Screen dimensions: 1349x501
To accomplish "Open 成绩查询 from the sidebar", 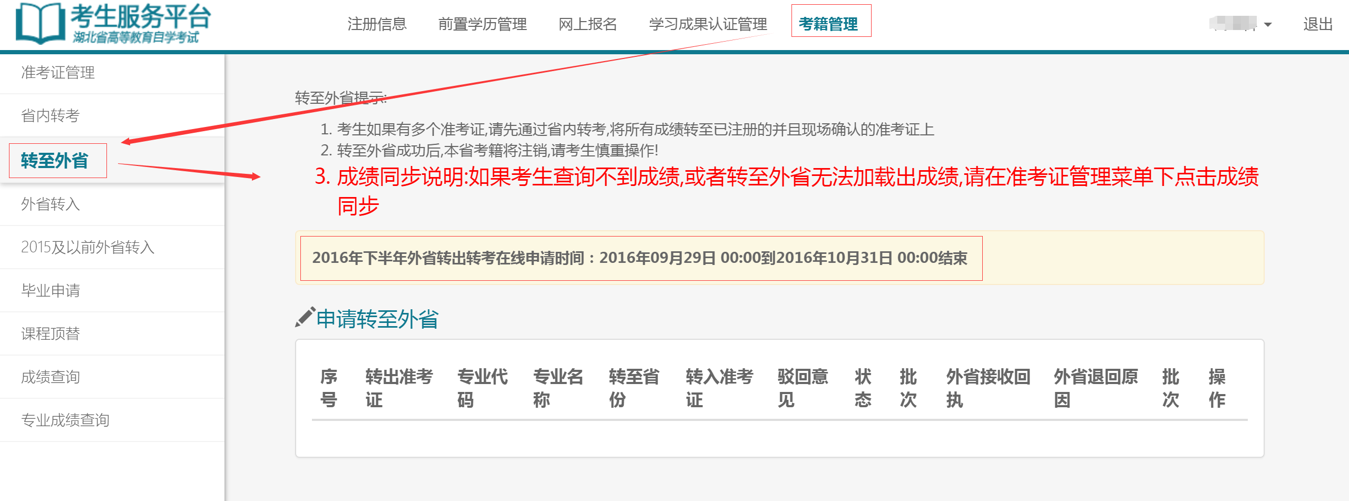I will point(51,377).
